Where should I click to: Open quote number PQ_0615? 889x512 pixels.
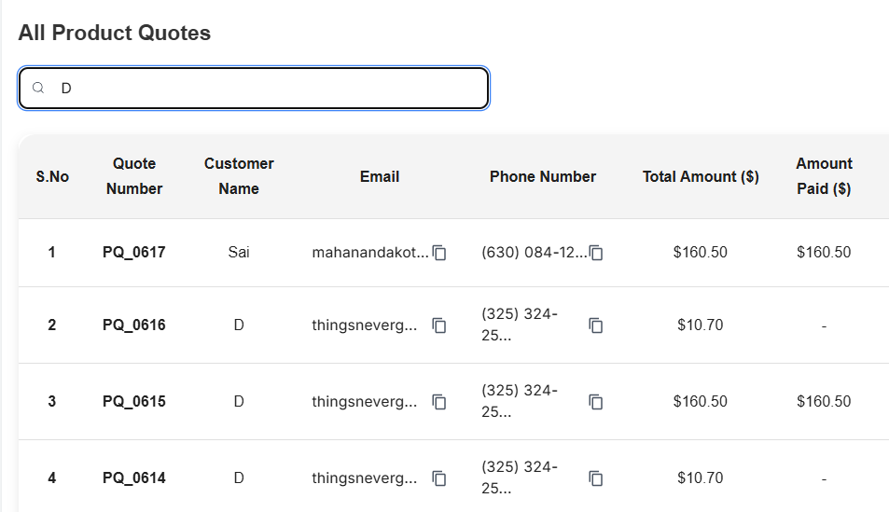134,401
